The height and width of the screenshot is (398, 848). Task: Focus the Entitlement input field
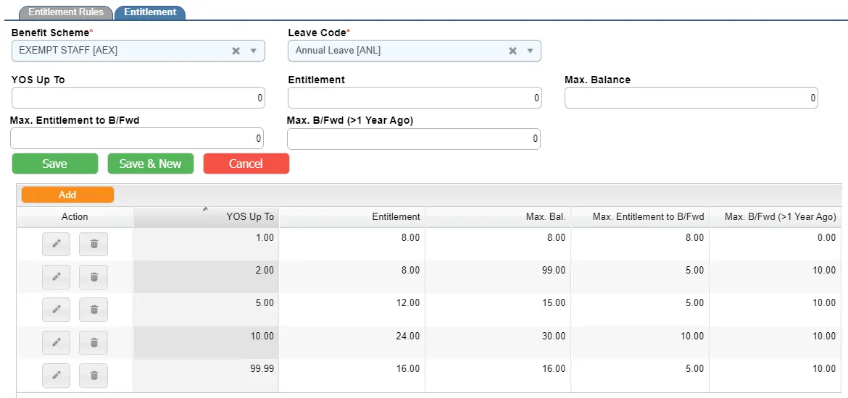click(415, 98)
